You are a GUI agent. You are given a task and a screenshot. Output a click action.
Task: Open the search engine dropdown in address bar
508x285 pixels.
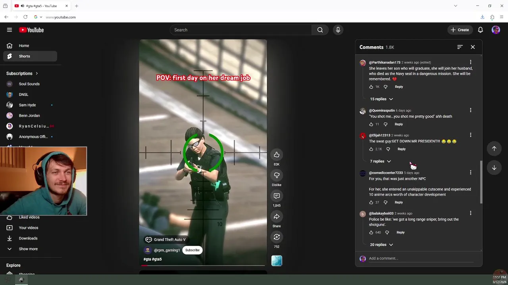point(38,17)
